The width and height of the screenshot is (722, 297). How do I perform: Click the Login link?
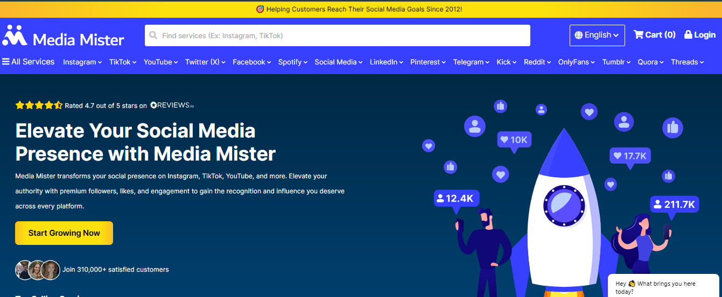704,35
